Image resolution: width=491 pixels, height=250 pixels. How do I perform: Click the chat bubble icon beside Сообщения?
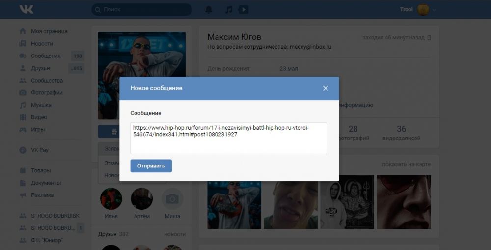[23, 56]
